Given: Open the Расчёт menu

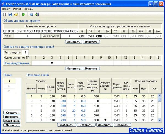Looking at the screenshot, I should point(17,9).
